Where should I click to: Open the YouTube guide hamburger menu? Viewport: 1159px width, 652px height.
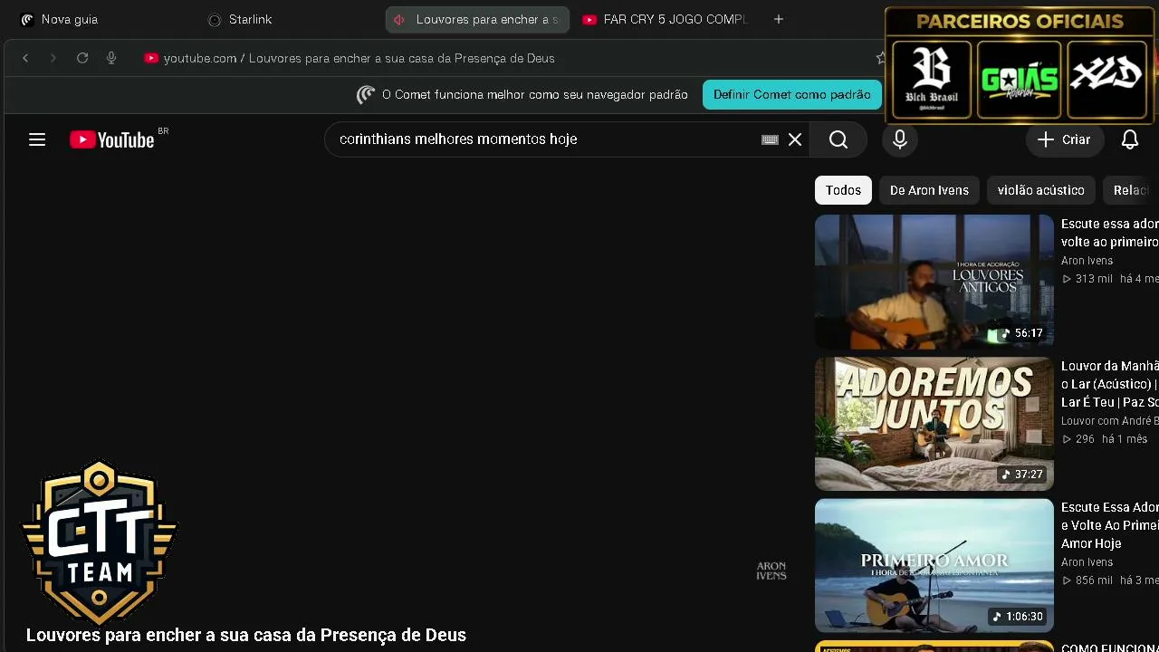[37, 139]
